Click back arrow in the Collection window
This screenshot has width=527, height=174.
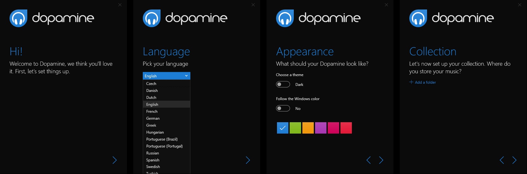click(x=502, y=160)
